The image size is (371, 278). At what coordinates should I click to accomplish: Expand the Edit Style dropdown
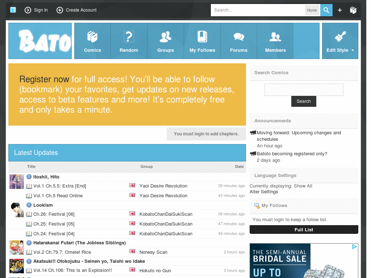(340, 41)
